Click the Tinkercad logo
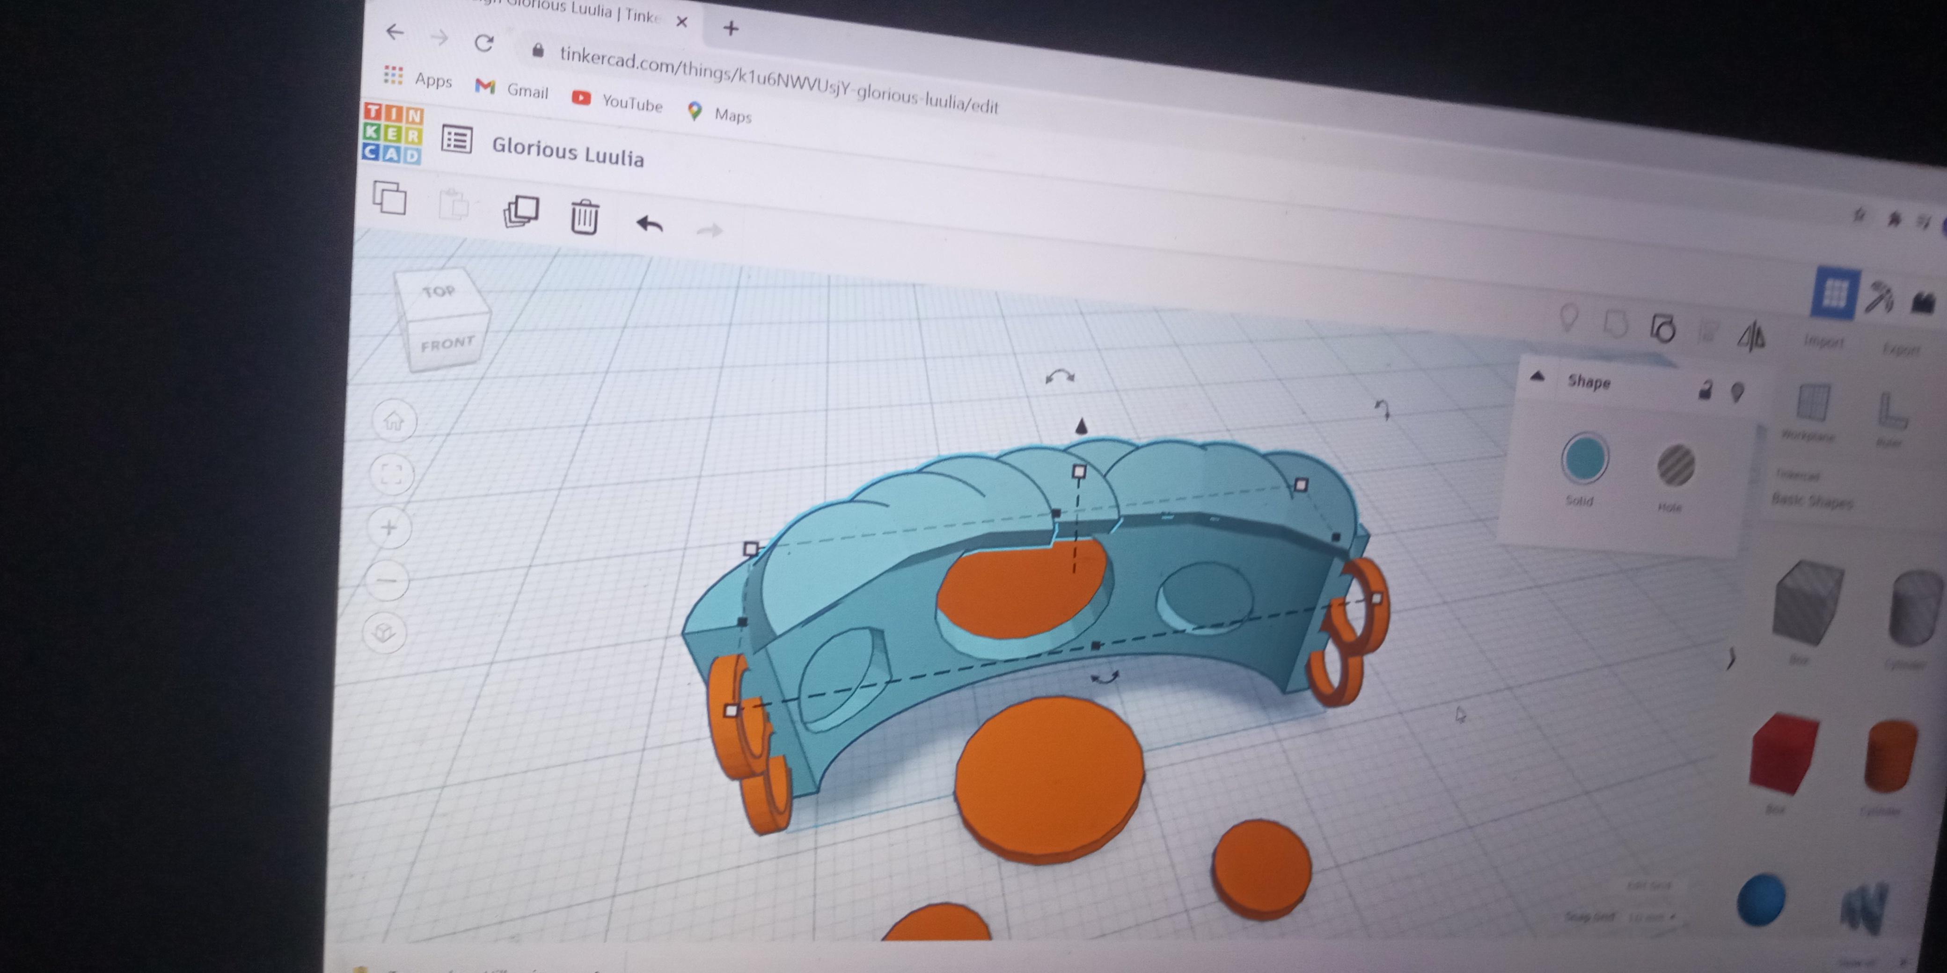1947x973 pixels. (393, 133)
